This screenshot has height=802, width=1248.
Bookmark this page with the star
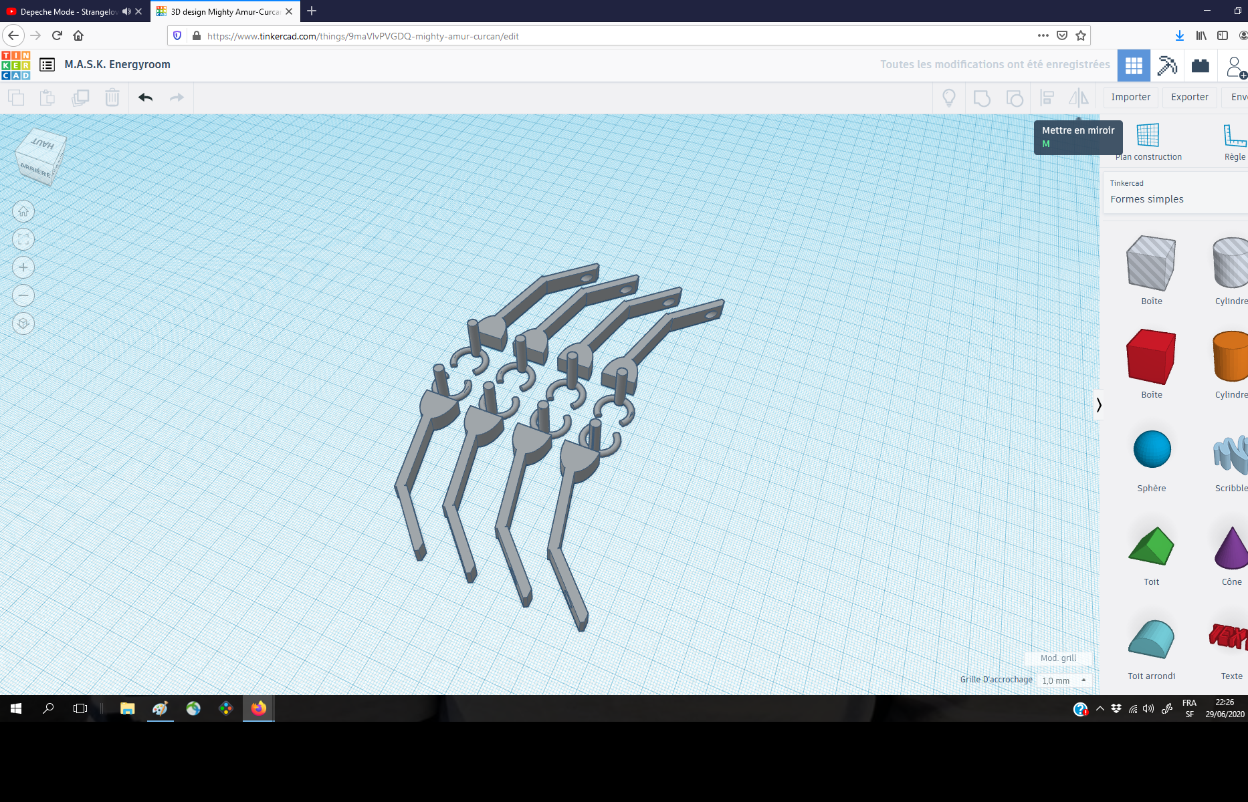coord(1081,36)
